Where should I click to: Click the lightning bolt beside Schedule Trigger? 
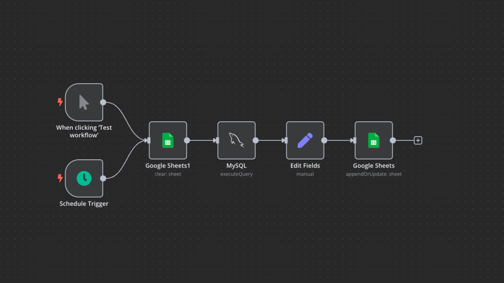pyautogui.click(x=61, y=178)
